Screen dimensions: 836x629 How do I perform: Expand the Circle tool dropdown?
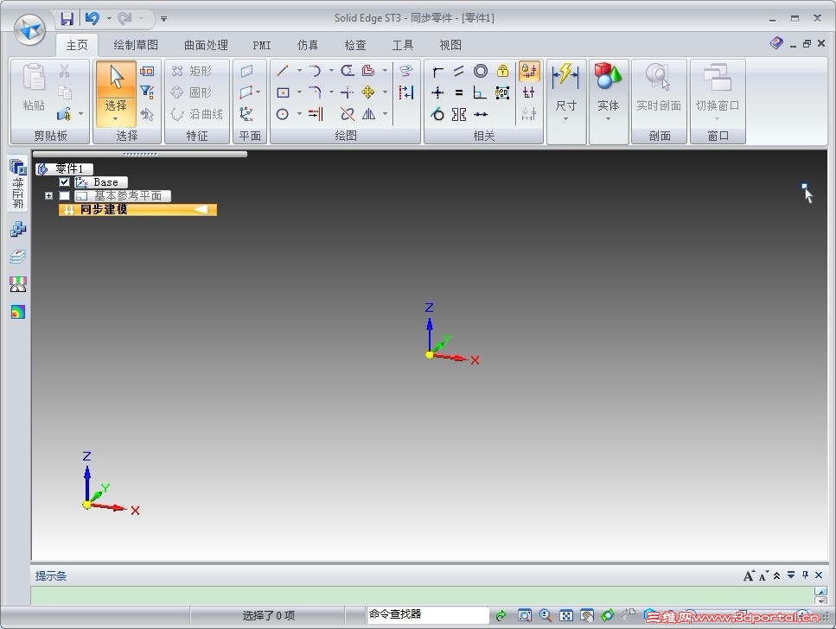click(x=299, y=113)
